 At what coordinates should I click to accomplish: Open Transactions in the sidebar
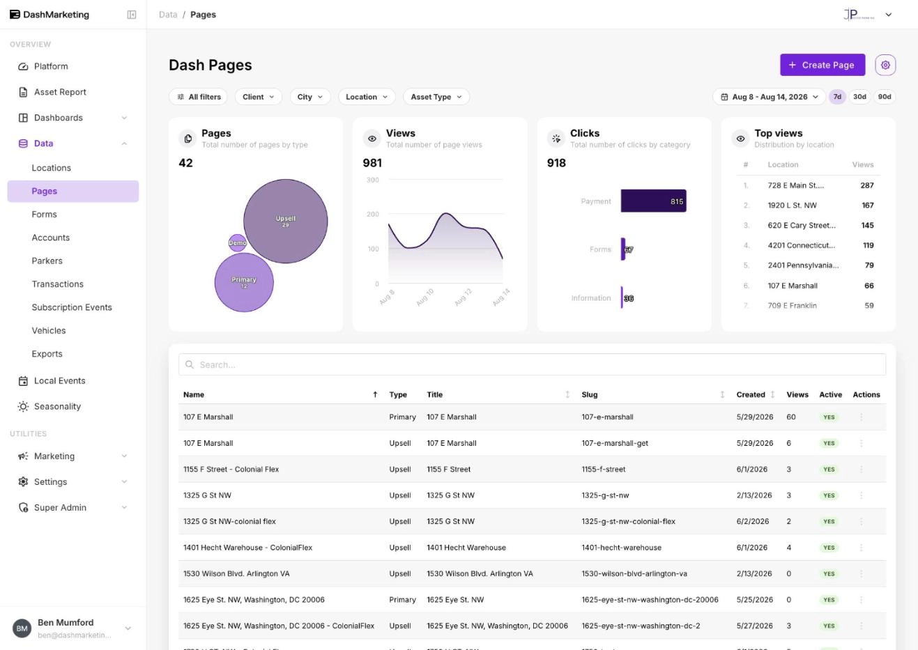tap(58, 284)
